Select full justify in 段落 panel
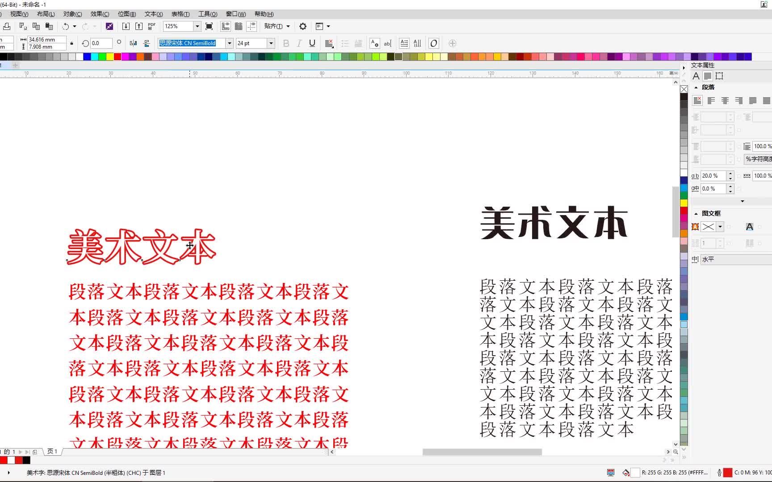 pyautogui.click(x=753, y=101)
